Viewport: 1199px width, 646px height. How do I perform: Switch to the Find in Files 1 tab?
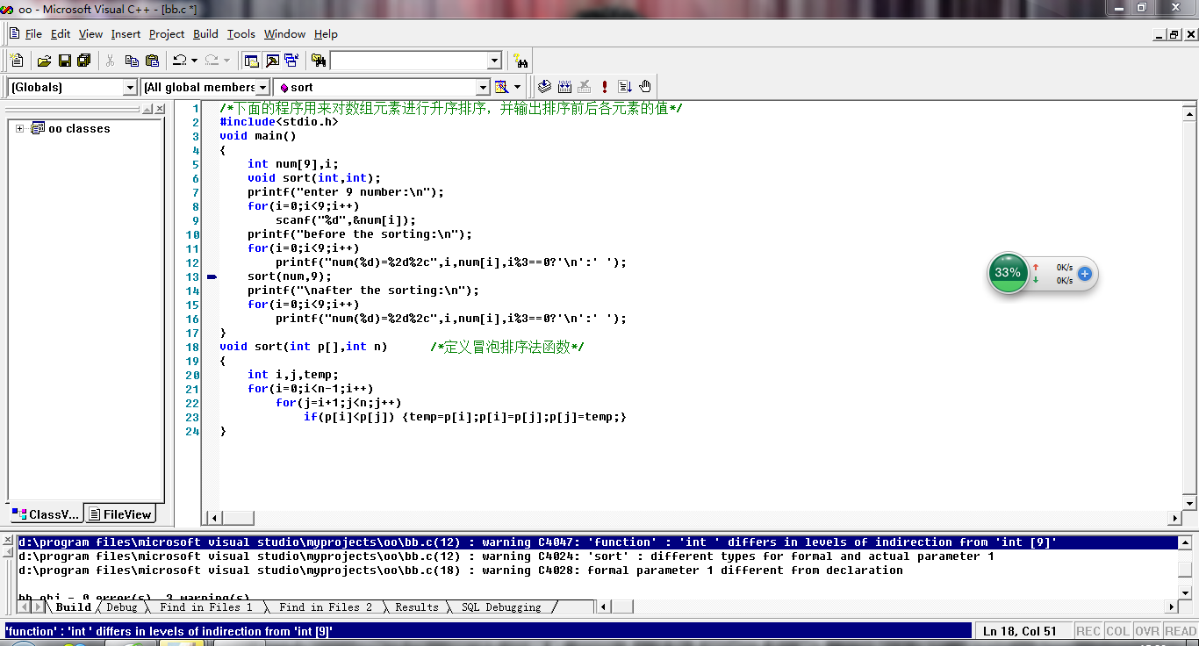click(x=205, y=607)
